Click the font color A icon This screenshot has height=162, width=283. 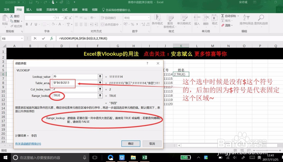click(x=60, y=24)
